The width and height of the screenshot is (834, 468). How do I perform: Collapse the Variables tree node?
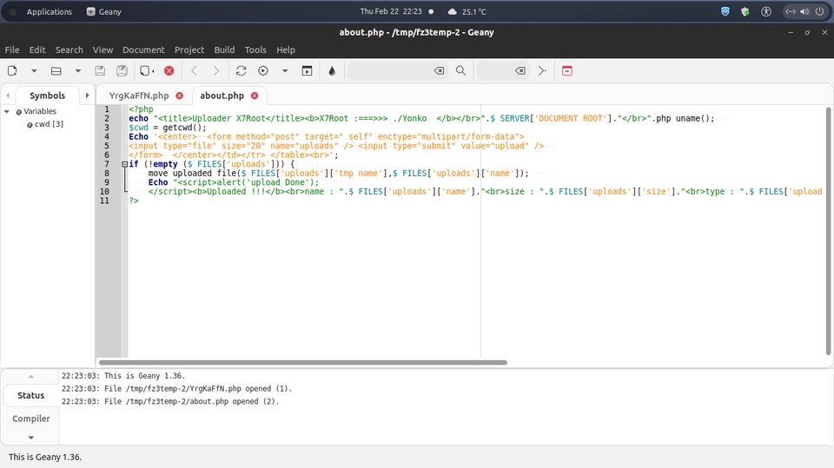[x=7, y=111]
